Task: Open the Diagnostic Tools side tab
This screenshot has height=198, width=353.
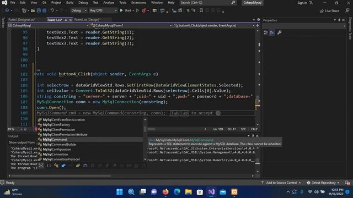Action: pos(350,29)
